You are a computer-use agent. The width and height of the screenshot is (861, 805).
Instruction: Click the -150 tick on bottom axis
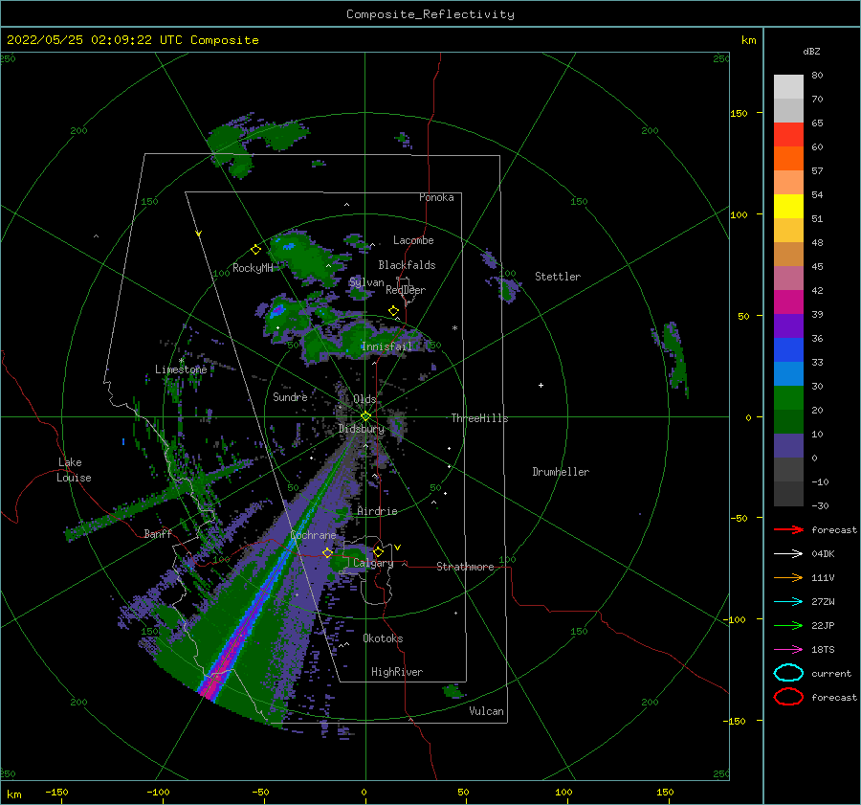[56, 792]
